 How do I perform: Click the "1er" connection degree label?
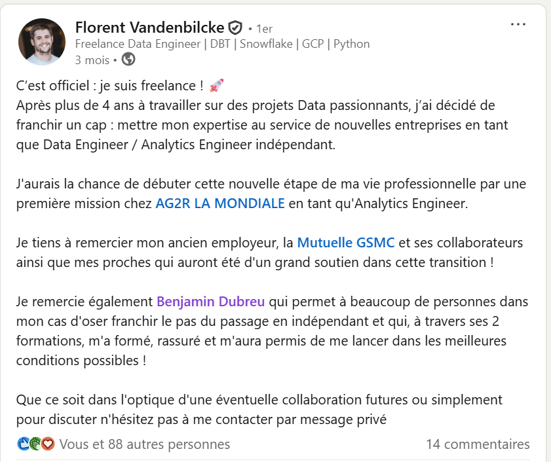point(264,29)
